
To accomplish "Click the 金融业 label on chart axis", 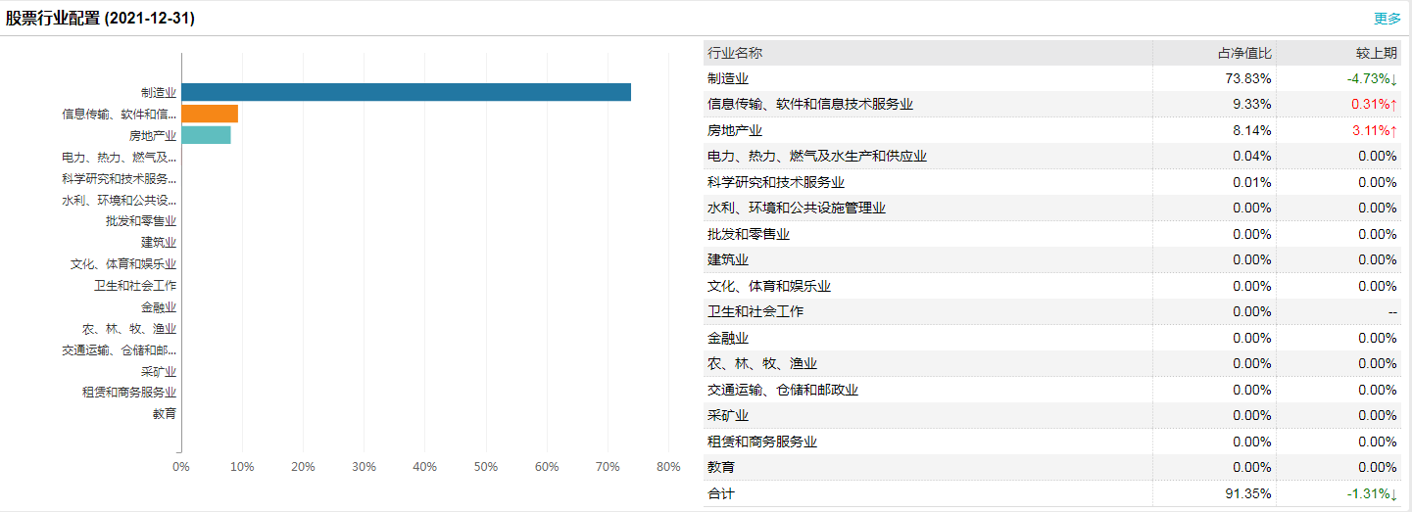I will click(158, 306).
